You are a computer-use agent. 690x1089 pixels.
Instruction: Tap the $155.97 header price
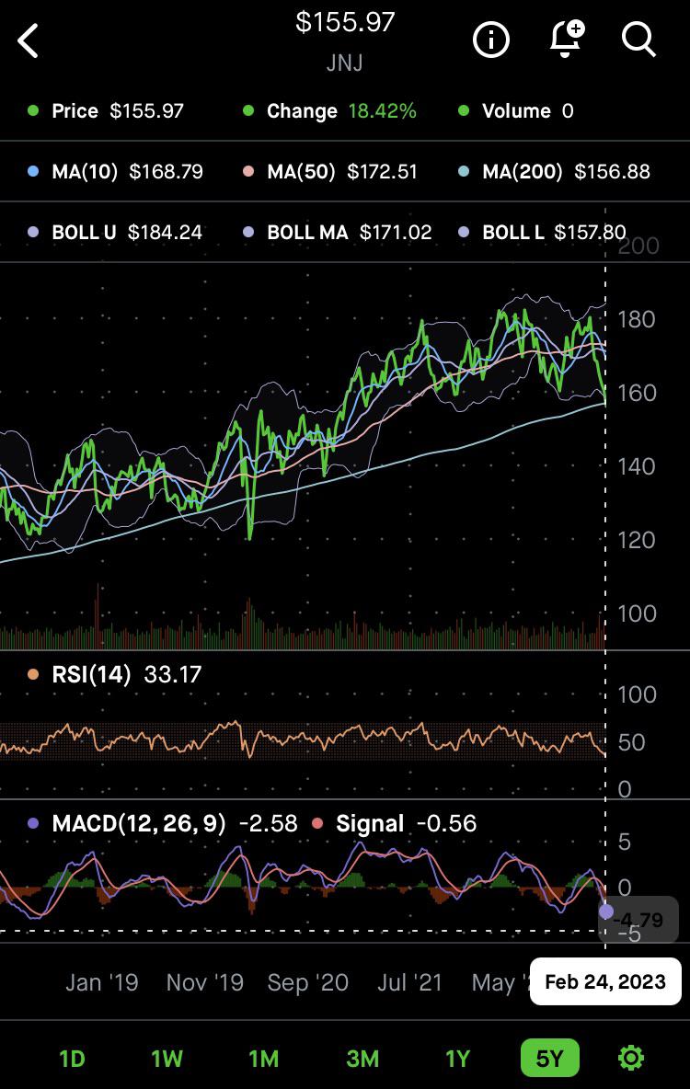tap(345, 22)
